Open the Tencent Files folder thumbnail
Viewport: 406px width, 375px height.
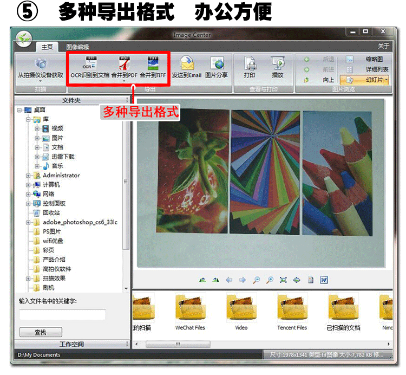pos(292,312)
